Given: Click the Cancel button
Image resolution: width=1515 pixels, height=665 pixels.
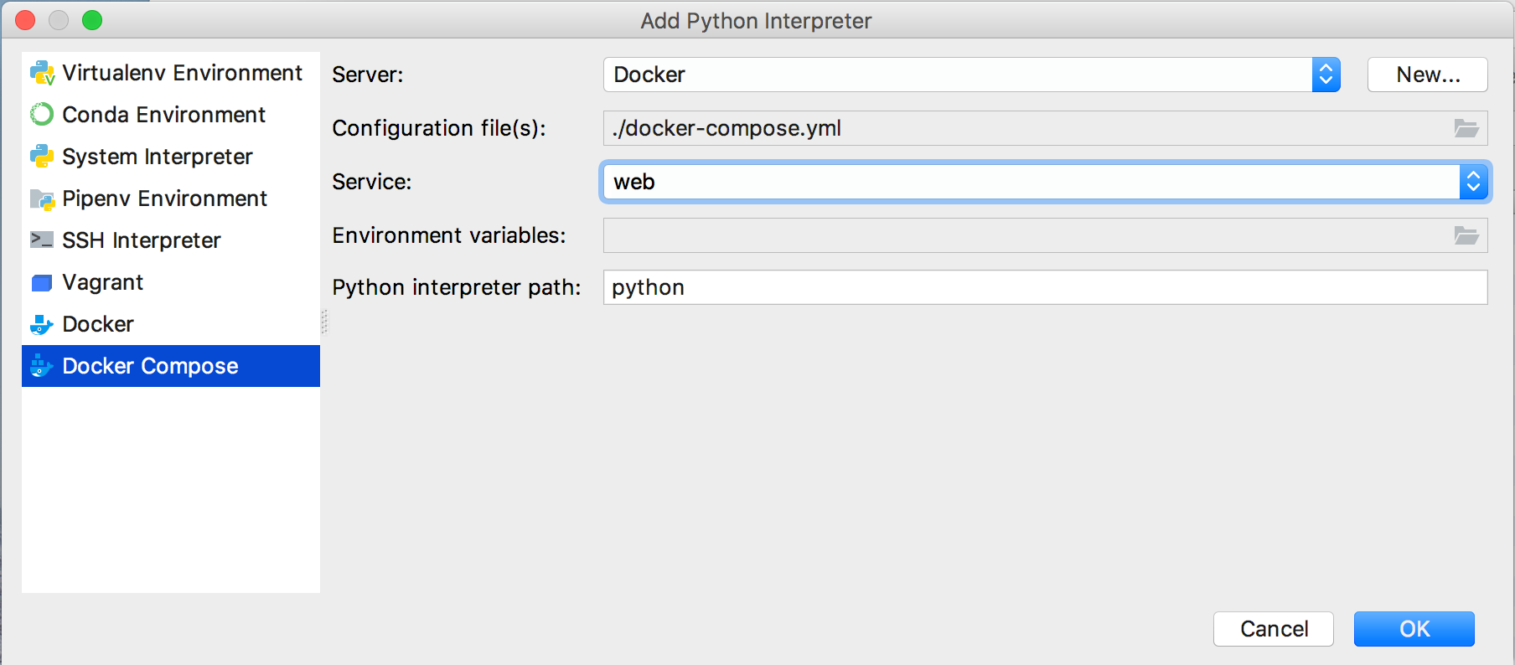Looking at the screenshot, I should coord(1274,629).
